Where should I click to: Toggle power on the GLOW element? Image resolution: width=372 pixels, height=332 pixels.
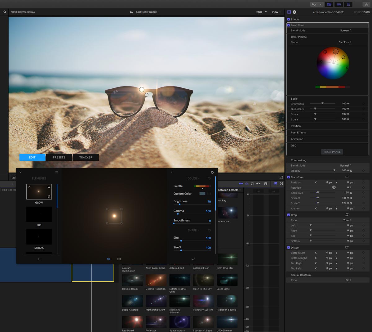[x=49, y=187]
